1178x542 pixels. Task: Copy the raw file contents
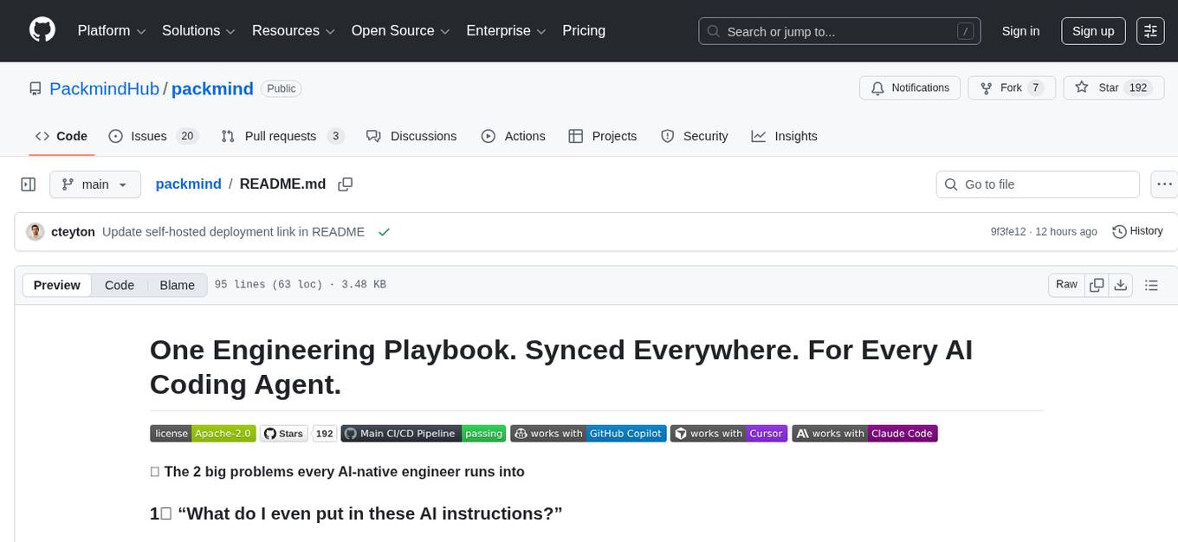(x=1096, y=284)
